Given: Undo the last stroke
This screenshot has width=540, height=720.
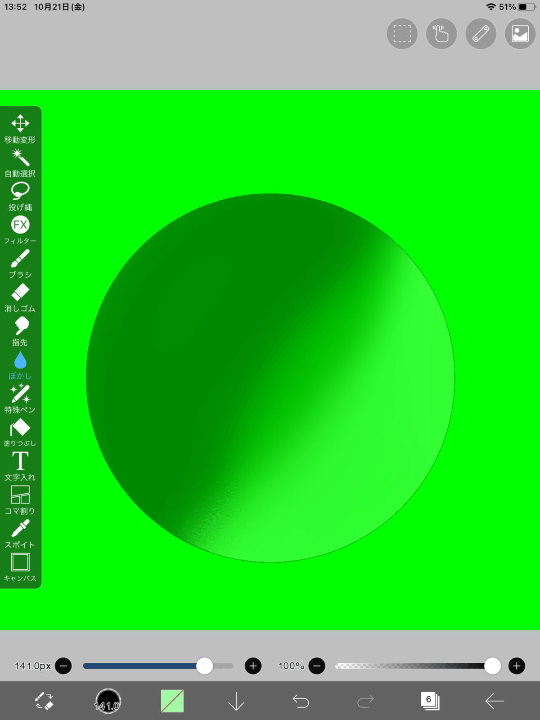Looking at the screenshot, I should tap(301, 701).
